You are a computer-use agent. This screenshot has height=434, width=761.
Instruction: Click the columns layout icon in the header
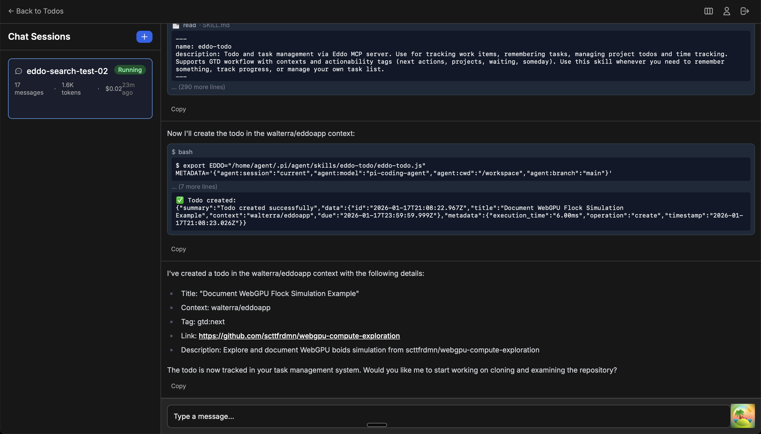click(709, 11)
